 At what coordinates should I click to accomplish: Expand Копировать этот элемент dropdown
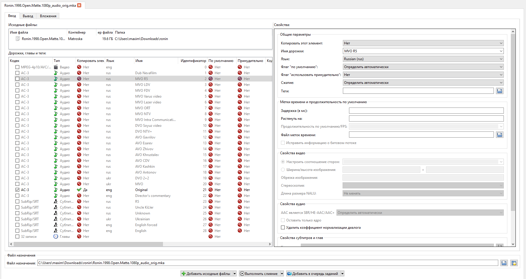(423, 43)
